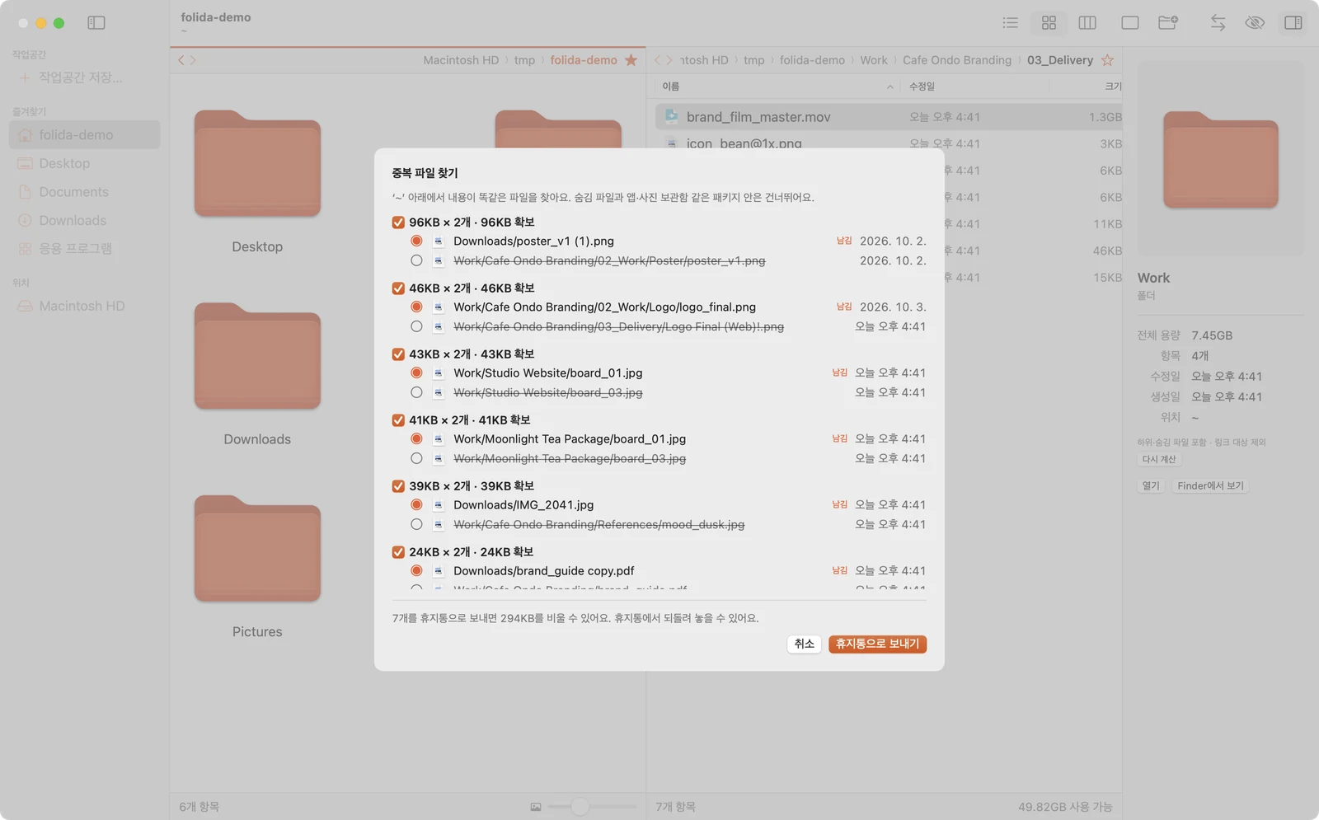Go back in the left pane

coord(181,60)
